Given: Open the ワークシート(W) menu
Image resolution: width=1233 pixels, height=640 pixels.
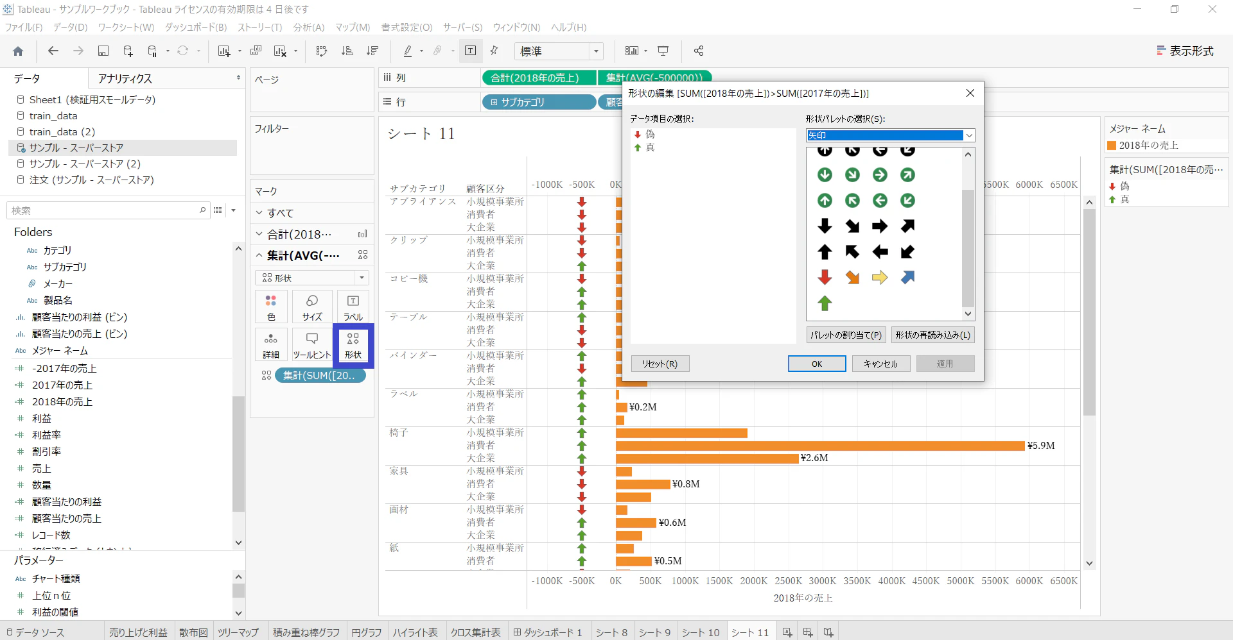Looking at the screenshot, I should pyautogui.click(x=126, y=28).
